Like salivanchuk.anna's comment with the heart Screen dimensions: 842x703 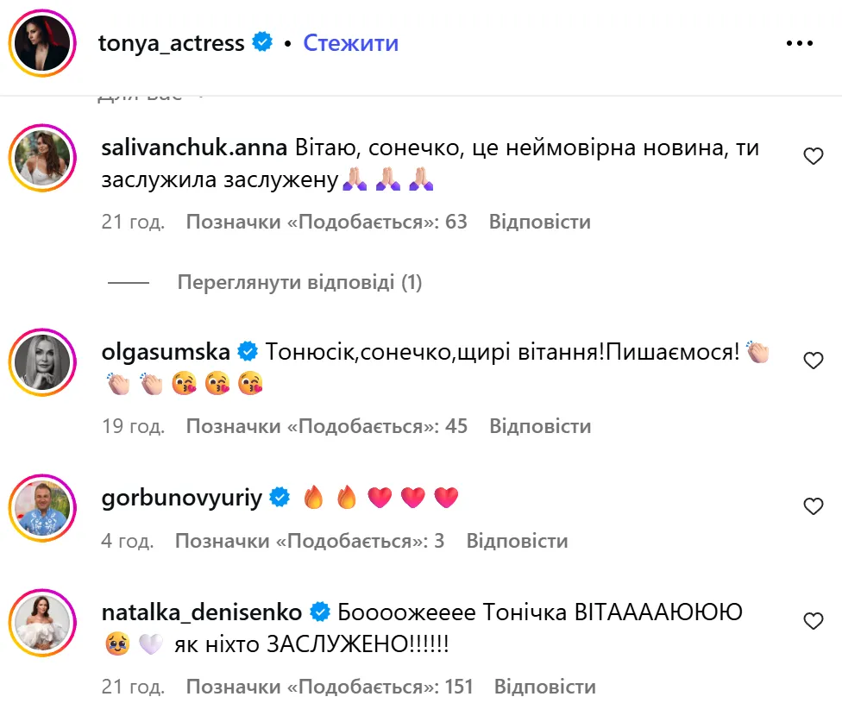coord(813,156)
